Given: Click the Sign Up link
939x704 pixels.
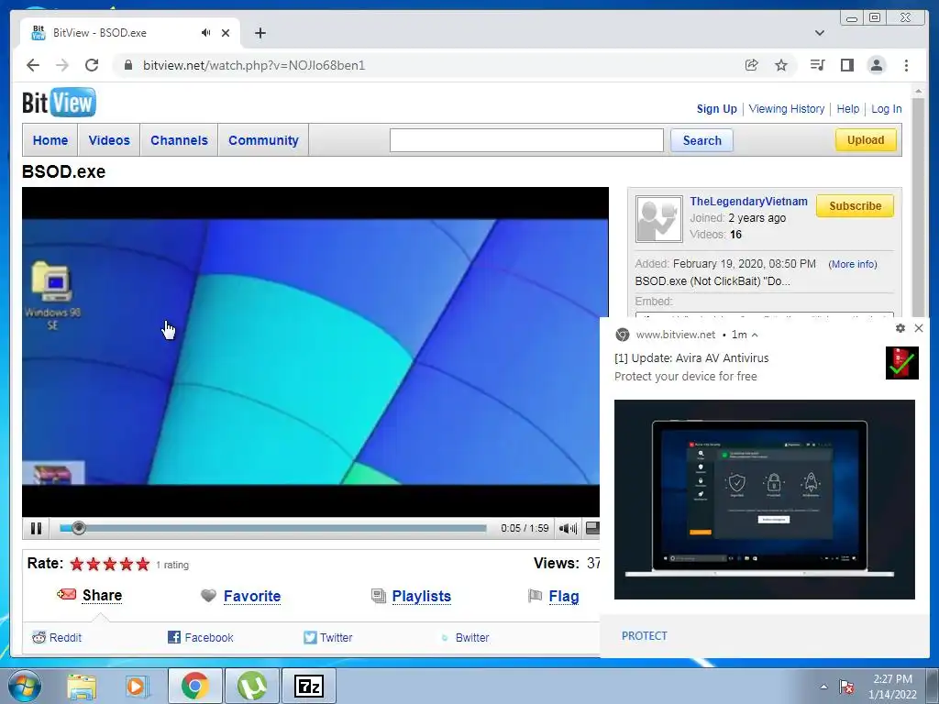Looking at the screenshot, I should pos(716,109).
